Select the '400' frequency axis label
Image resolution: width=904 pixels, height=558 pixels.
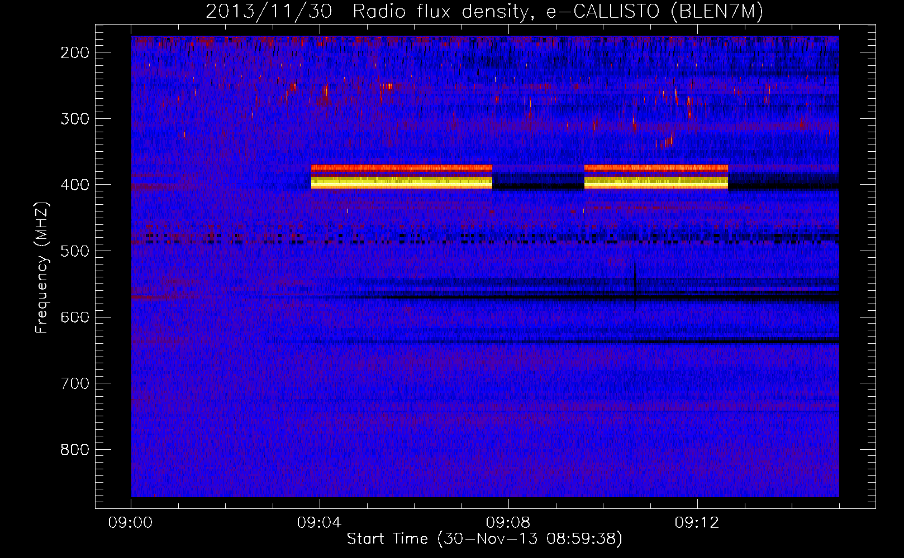tap(75, 185)
